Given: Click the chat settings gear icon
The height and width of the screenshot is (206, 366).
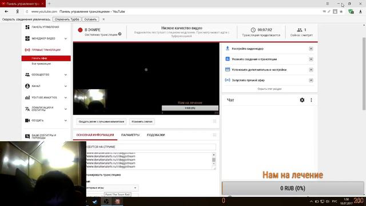Looking at the screenshot, I should (302, 100).
